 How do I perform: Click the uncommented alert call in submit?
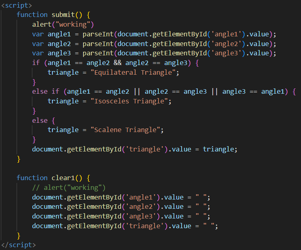point(63,24)
